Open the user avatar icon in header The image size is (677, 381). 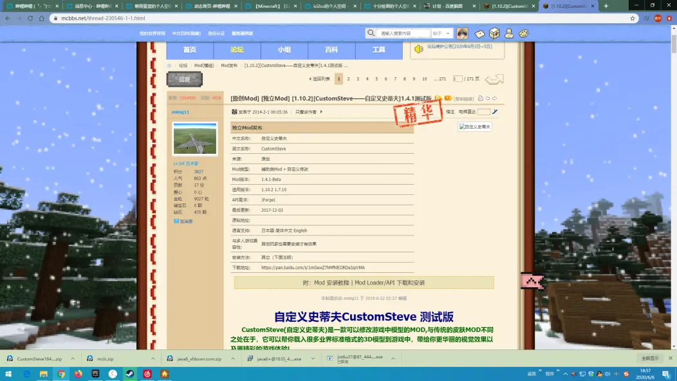tap(462, 33)
